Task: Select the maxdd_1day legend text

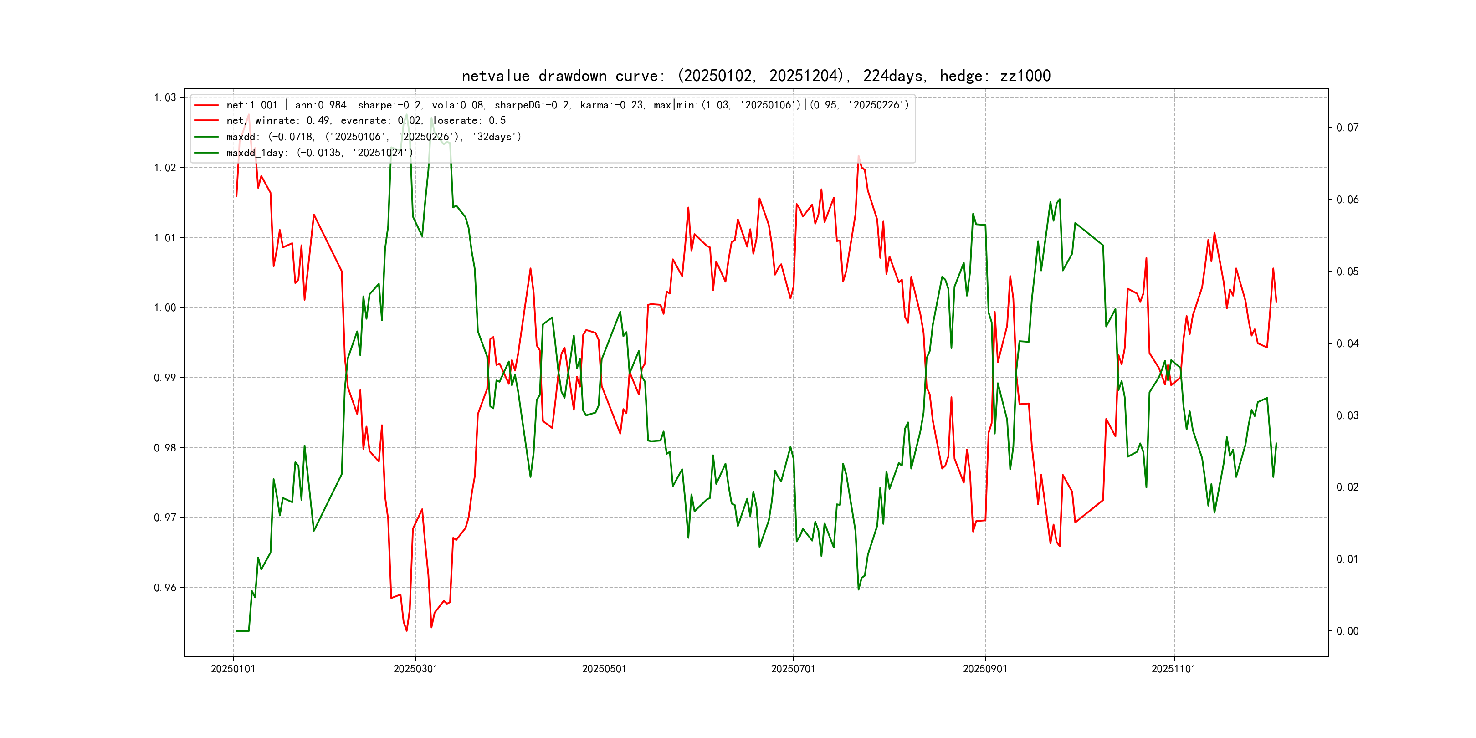Action: click(x=319, y=153)
